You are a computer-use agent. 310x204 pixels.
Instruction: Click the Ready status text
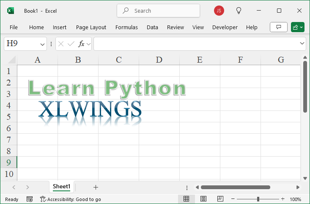click(x=12, y=199)
